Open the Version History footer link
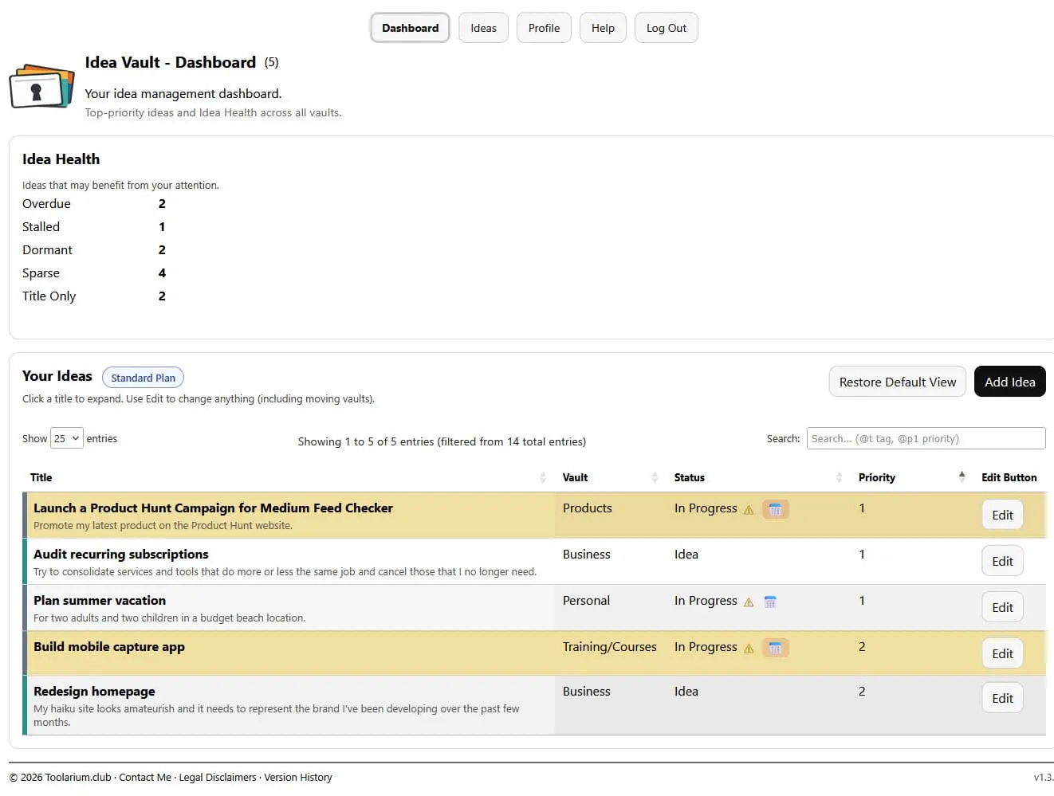 [x=298, y=777]
